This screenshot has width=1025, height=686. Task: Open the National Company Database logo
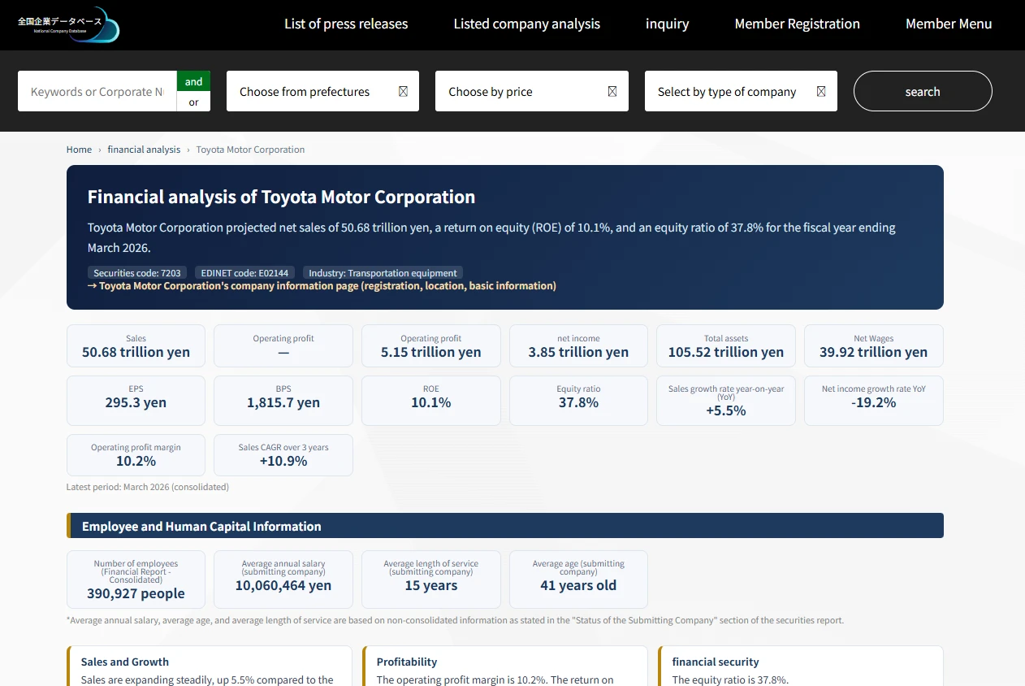(x=68, y=24)
